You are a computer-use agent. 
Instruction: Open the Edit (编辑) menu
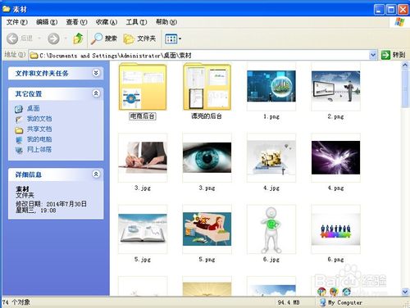tap(47, 22)
